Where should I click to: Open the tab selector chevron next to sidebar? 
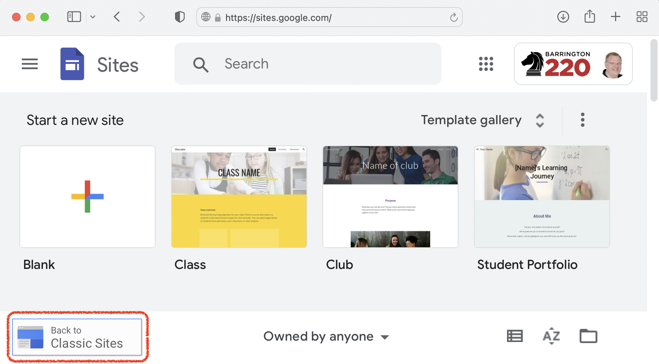(93, 17)
